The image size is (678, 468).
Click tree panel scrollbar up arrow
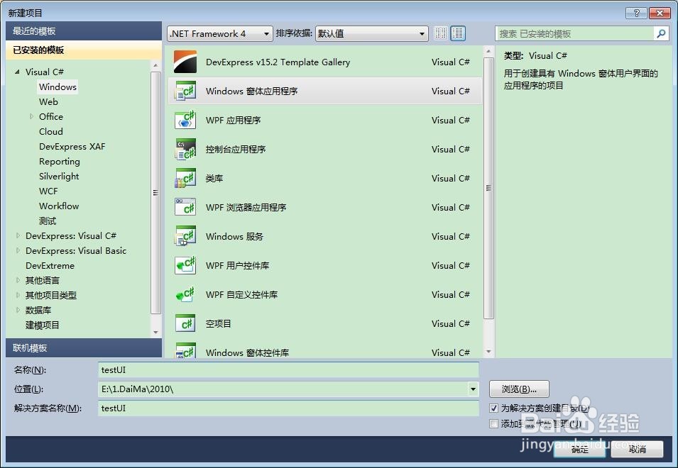tap(155, 65)
